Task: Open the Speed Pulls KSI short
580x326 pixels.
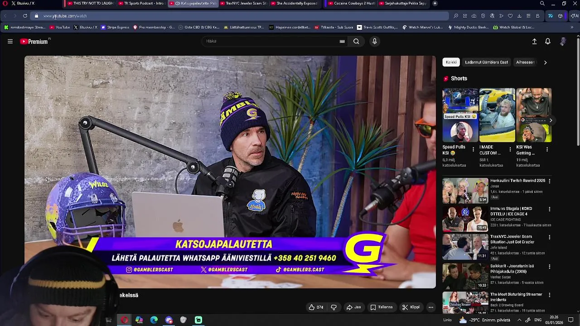Action: click(x=460, y=115)
